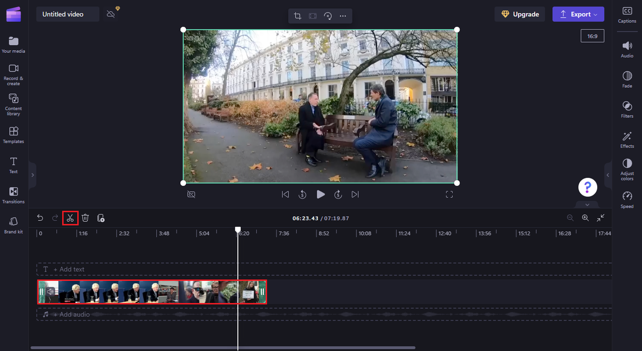Play the video preview
Image resolution: width=642 pixels, height=351 pixels.
point(320,195)
